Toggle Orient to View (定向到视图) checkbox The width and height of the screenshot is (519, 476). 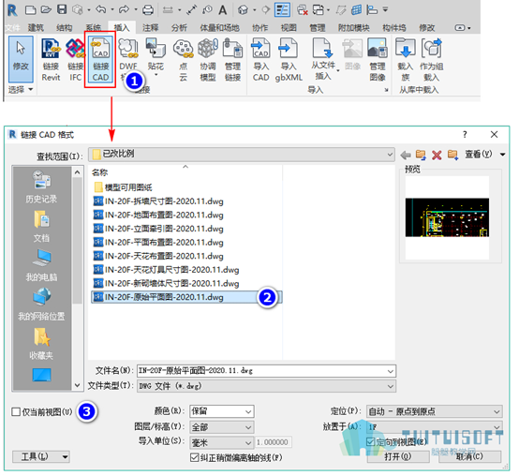coord(370,441)
